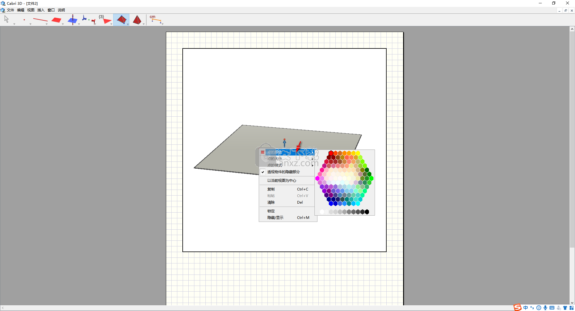Viewport: 575px width, 311px height.
Task: Choose the regular solid pyramid tool
Action: coord(137,20)
